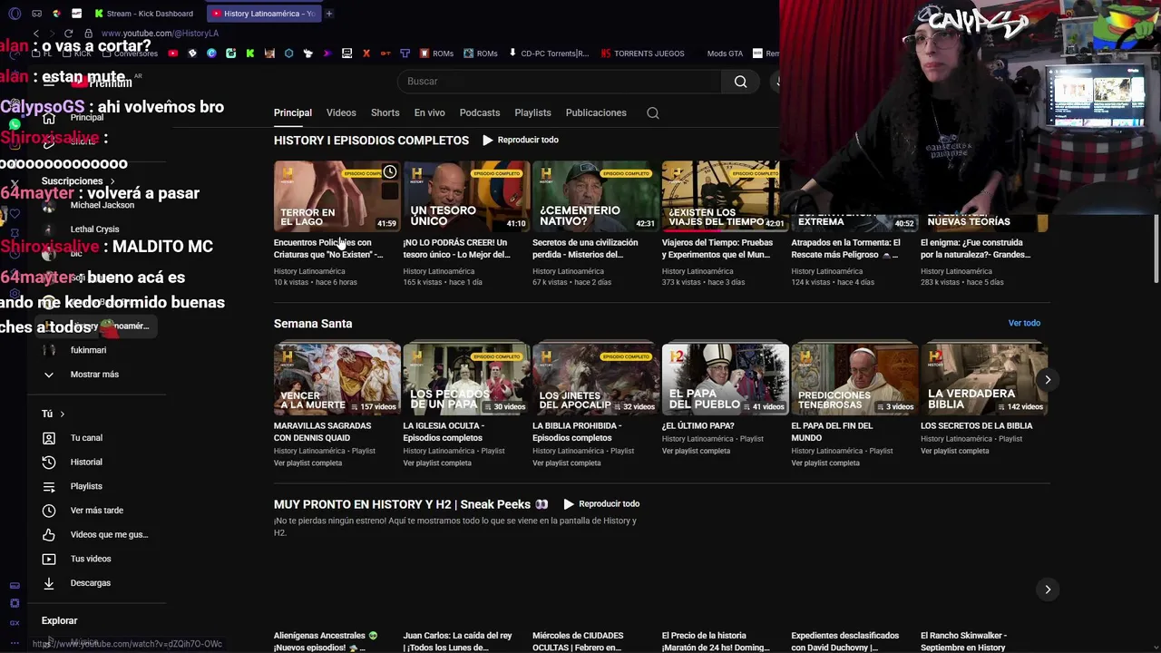Open the TORRENTS JUEGOS bookmark
This screenshot has height=653, width=1161.
pos(642,54)
